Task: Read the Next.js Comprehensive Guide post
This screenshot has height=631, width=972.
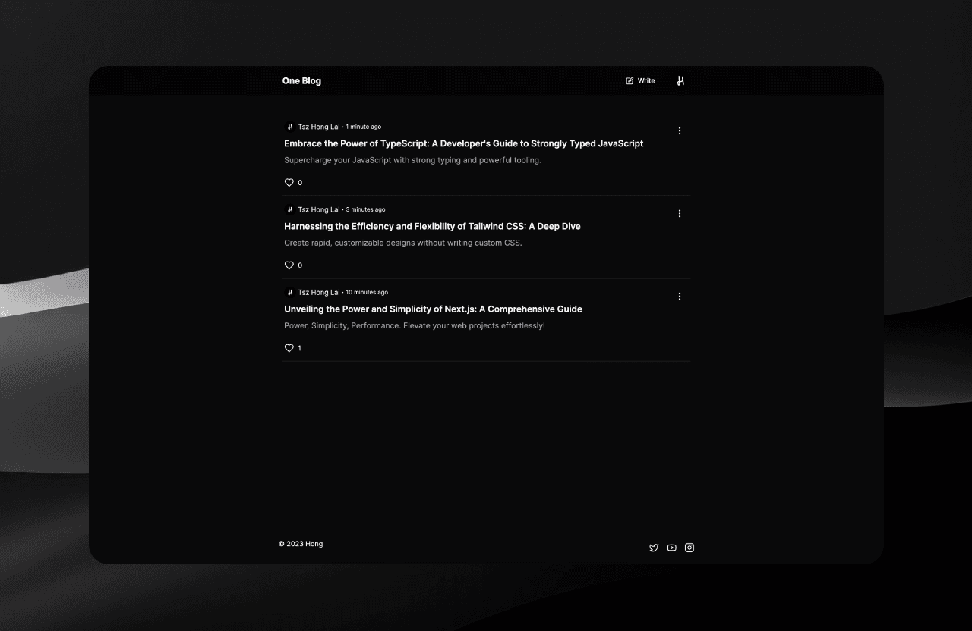Action: click(433, 309)
